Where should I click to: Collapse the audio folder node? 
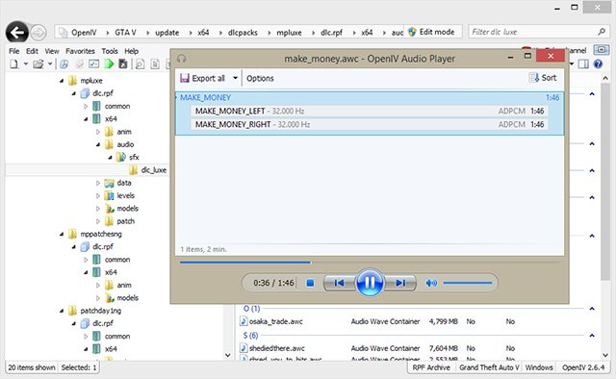tap(98, 144)
